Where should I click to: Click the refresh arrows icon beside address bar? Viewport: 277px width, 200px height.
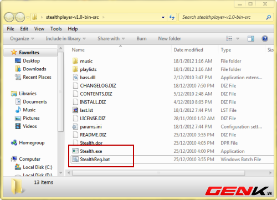click(172, 17)
